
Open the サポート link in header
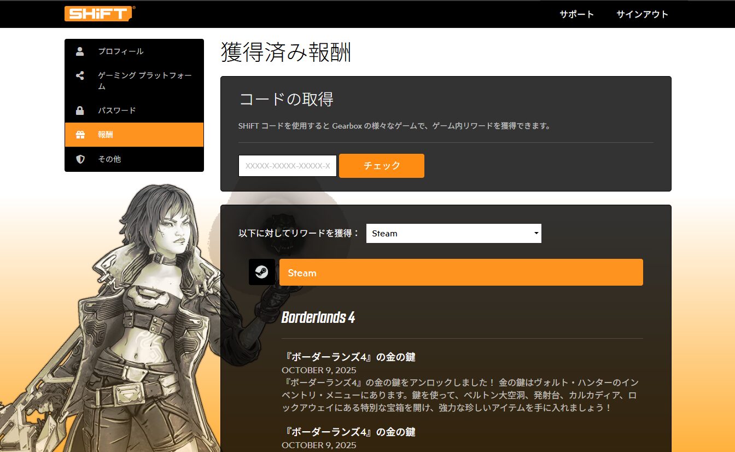(x=576, y=14)
